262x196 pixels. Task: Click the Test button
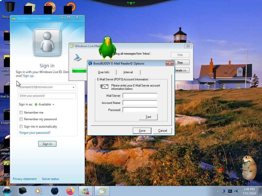(x=148, y=117)
